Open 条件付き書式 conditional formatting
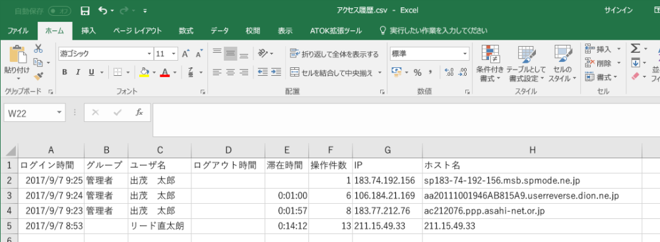This screenshot has height=242, width=660. coord(490,63)
